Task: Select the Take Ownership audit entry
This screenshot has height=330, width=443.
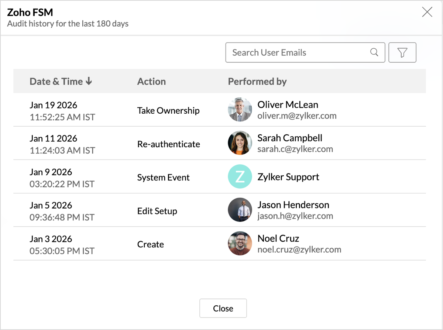Action: (x=168, y=111)
